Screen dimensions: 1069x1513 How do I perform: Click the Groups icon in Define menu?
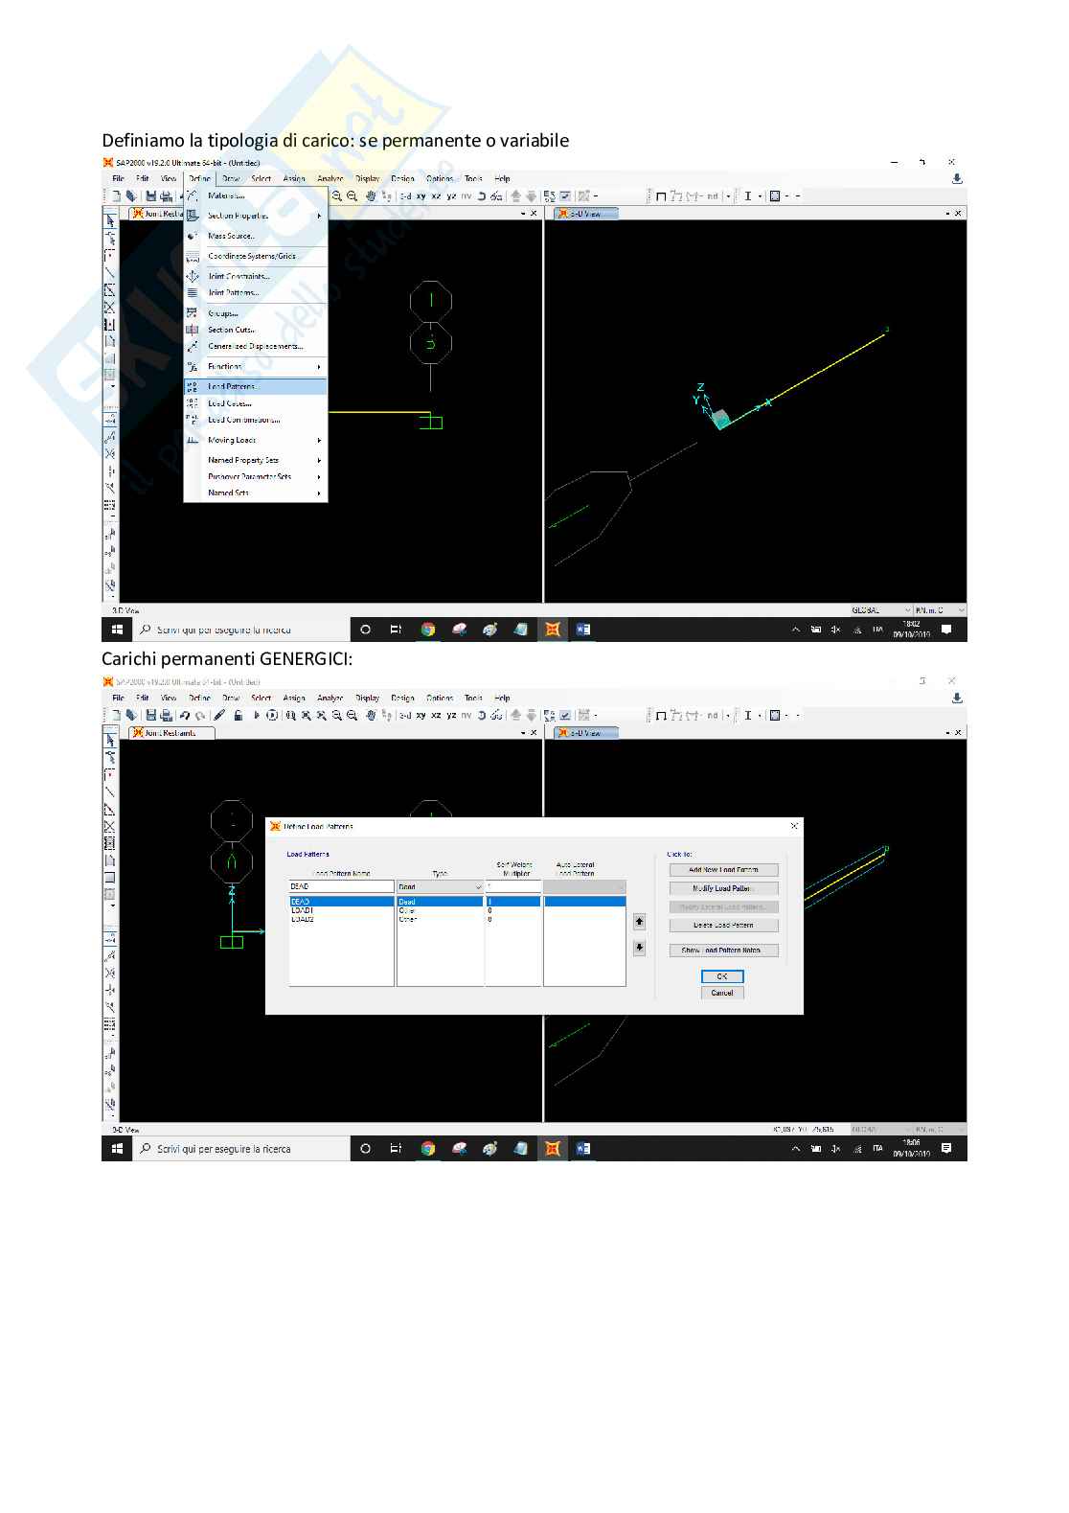(193, 313)
